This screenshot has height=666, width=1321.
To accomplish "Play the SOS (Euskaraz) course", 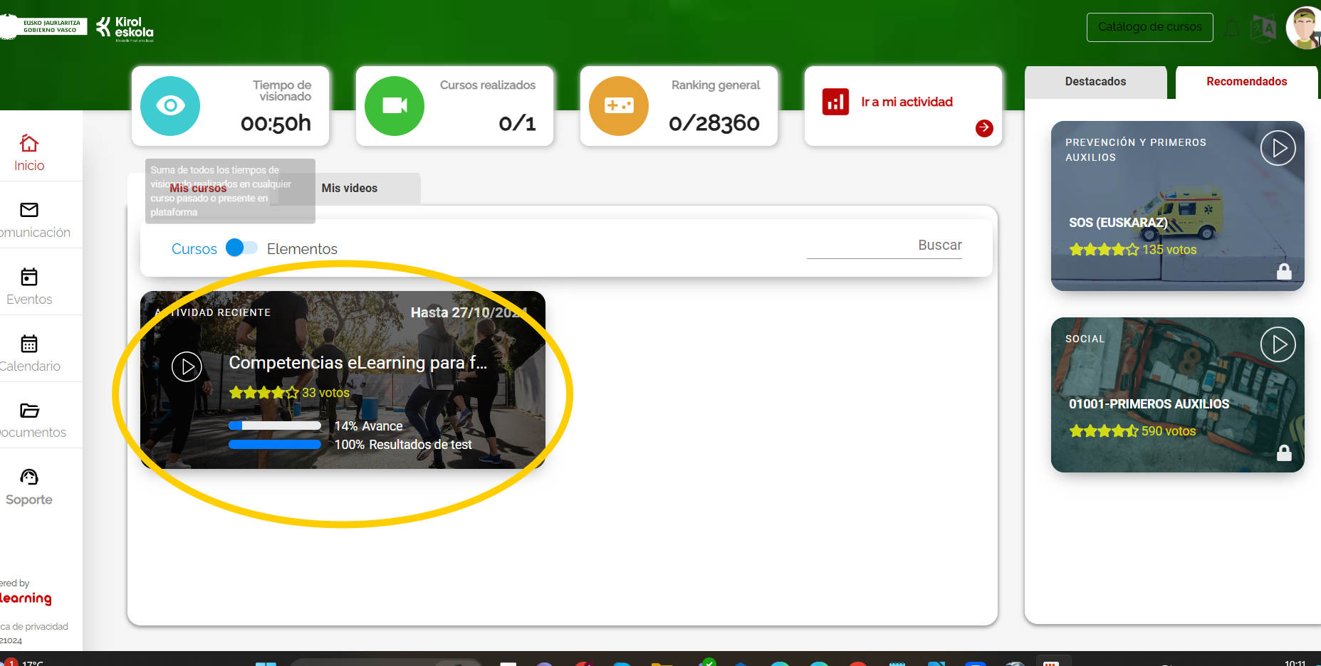I will point(1278,148).
